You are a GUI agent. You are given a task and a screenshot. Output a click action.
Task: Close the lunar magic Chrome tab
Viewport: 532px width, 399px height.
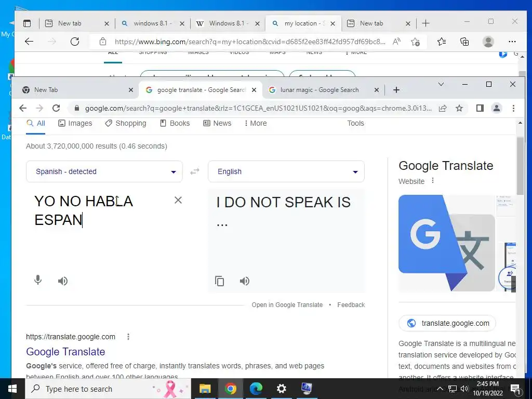tap(376, 90)
